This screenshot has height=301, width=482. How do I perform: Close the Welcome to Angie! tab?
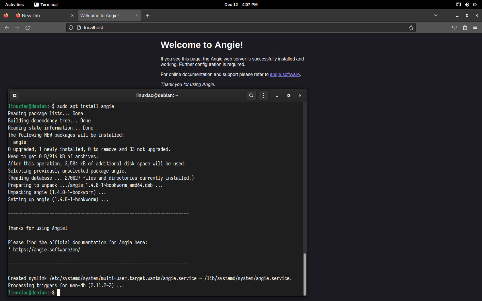[137, 15]
